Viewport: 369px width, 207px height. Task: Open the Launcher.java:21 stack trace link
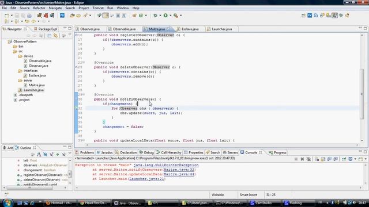[x=146, y=179]
